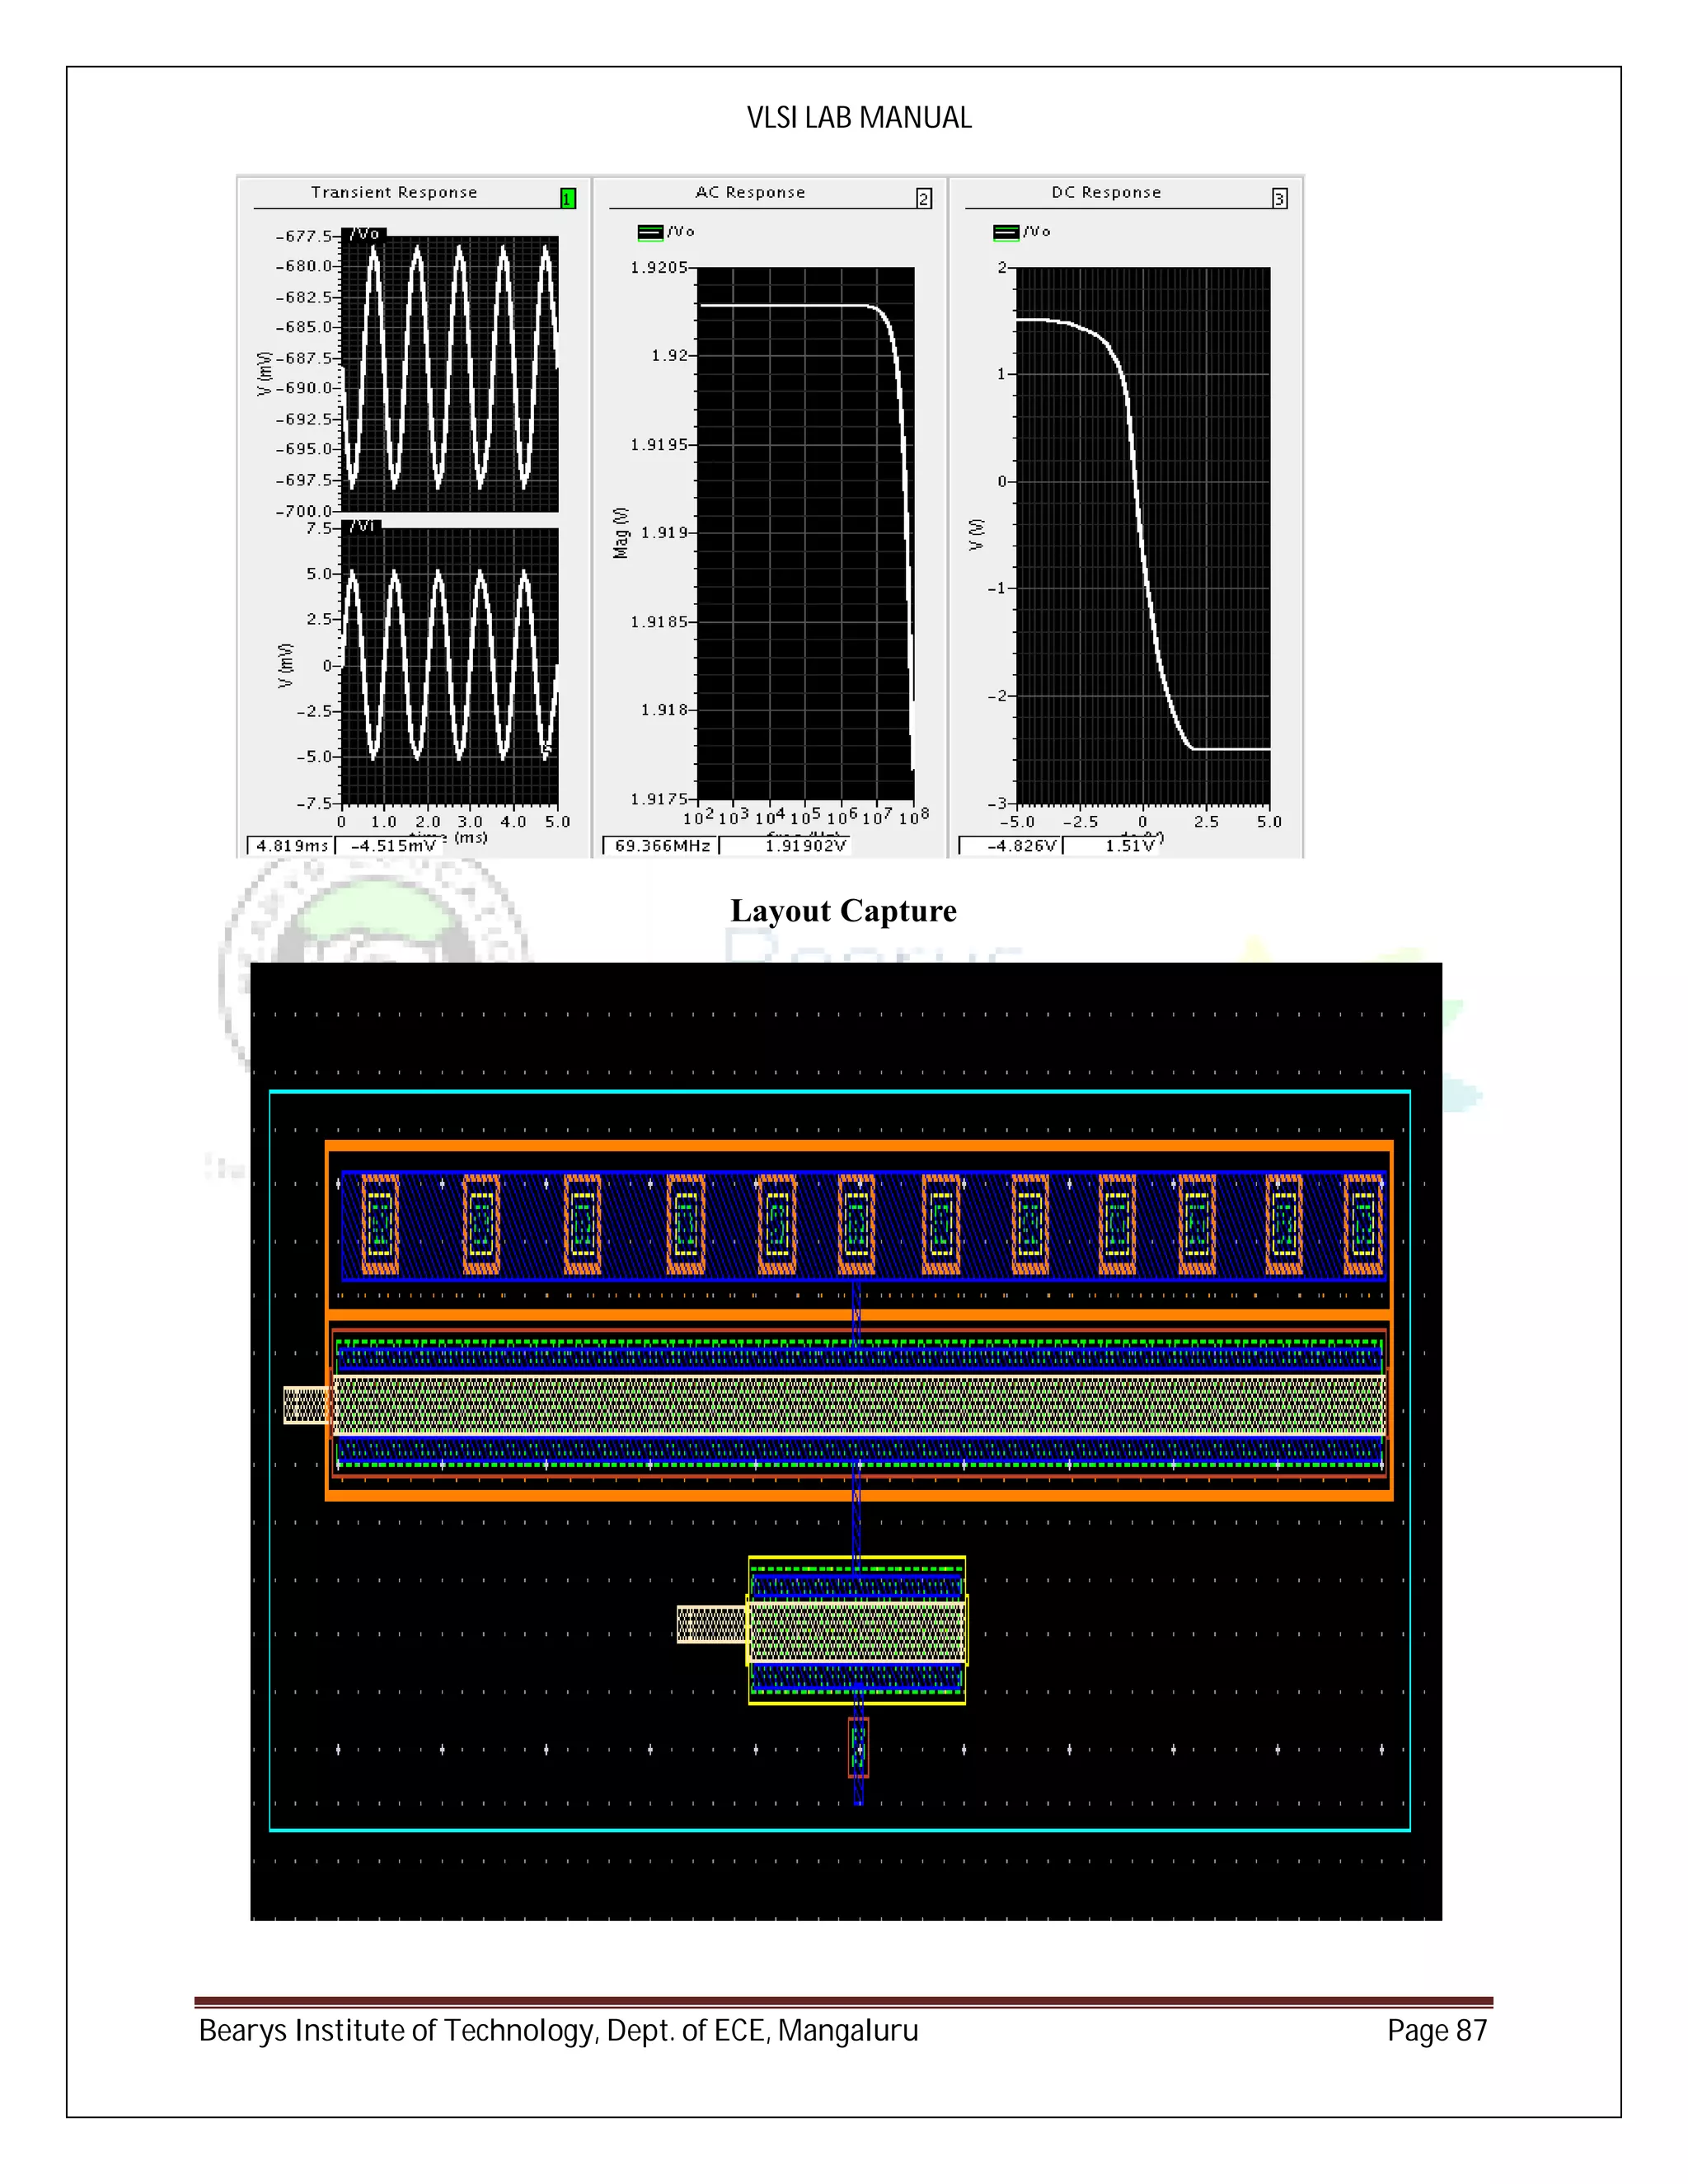Select the yellow-outlined NMOS transistor body
This screenshot has height=2184, width=1688.
[857, 1630]
